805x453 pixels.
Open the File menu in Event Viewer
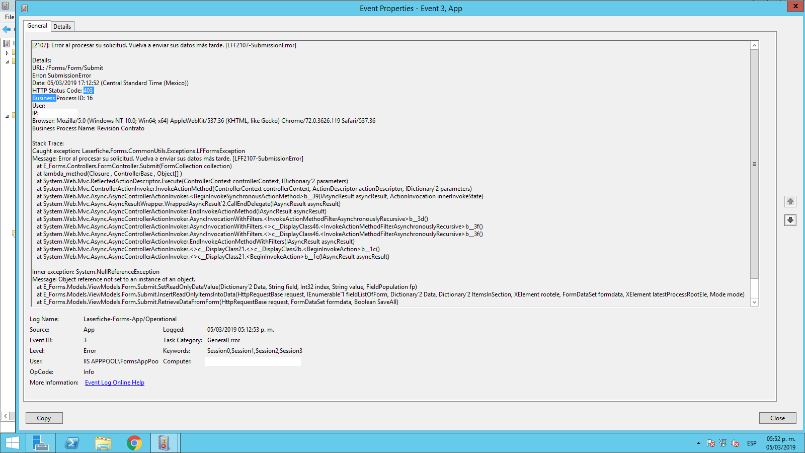point(9,17)
